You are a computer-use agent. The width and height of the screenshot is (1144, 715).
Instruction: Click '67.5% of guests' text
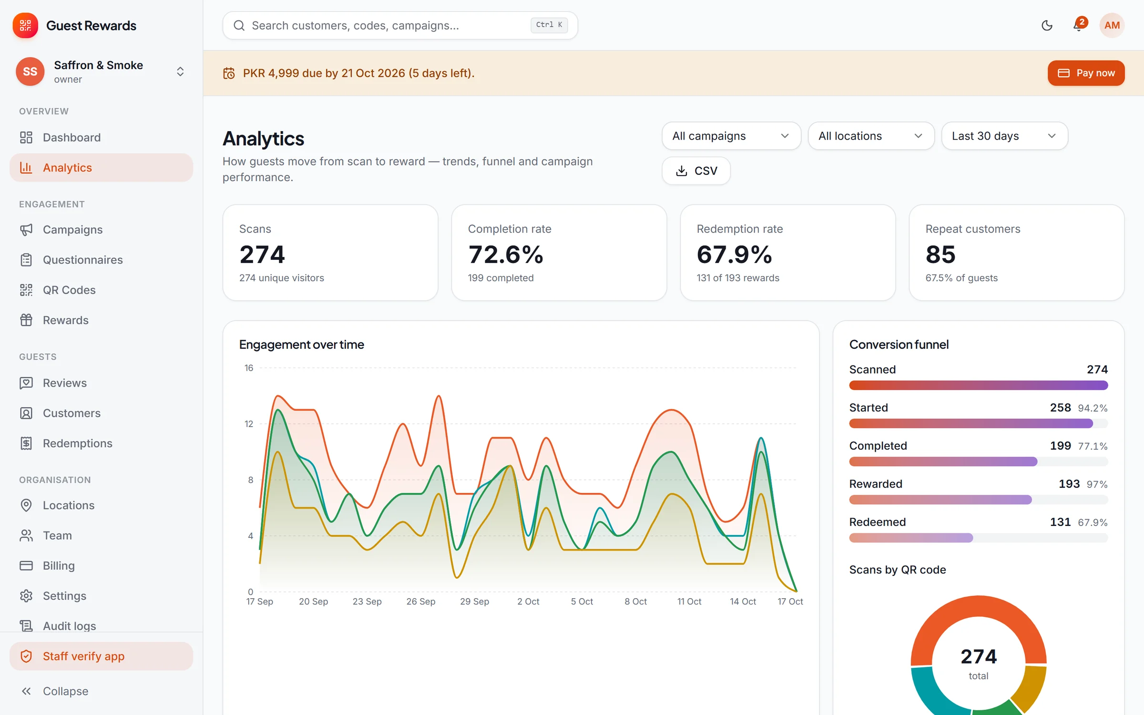pos(961,278)
